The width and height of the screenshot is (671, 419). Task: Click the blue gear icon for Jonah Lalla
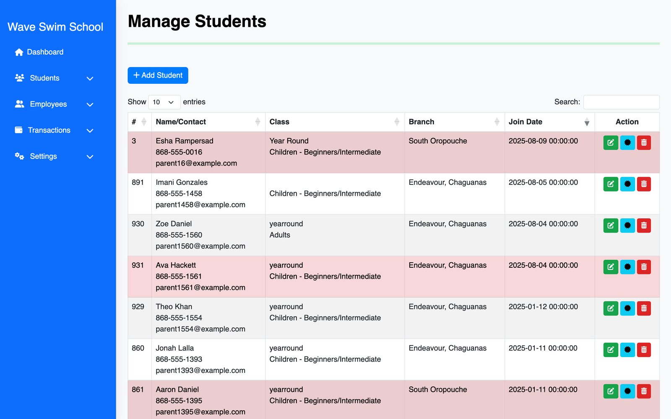pos(627,350)
